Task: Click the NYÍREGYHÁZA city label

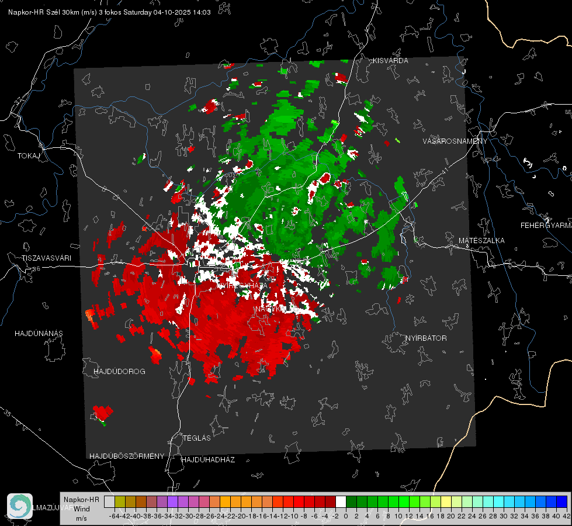Action: (242, 286)
